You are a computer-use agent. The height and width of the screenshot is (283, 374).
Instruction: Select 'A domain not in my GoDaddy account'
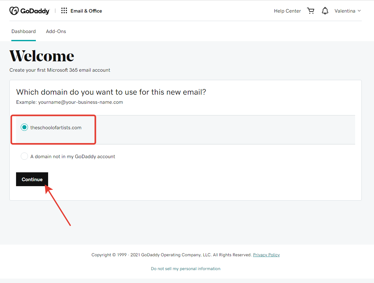[24, 156]
